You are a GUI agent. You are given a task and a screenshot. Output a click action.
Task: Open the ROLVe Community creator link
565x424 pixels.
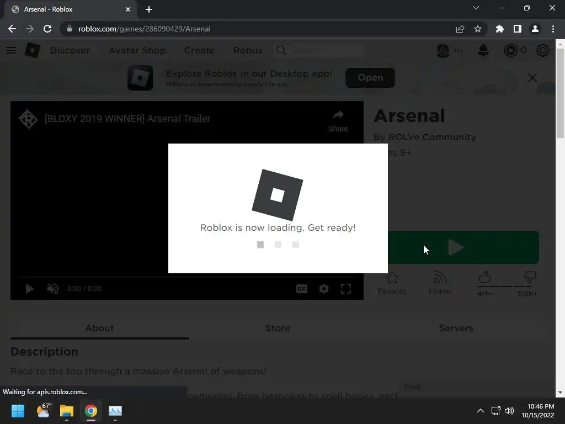(432, 137)
